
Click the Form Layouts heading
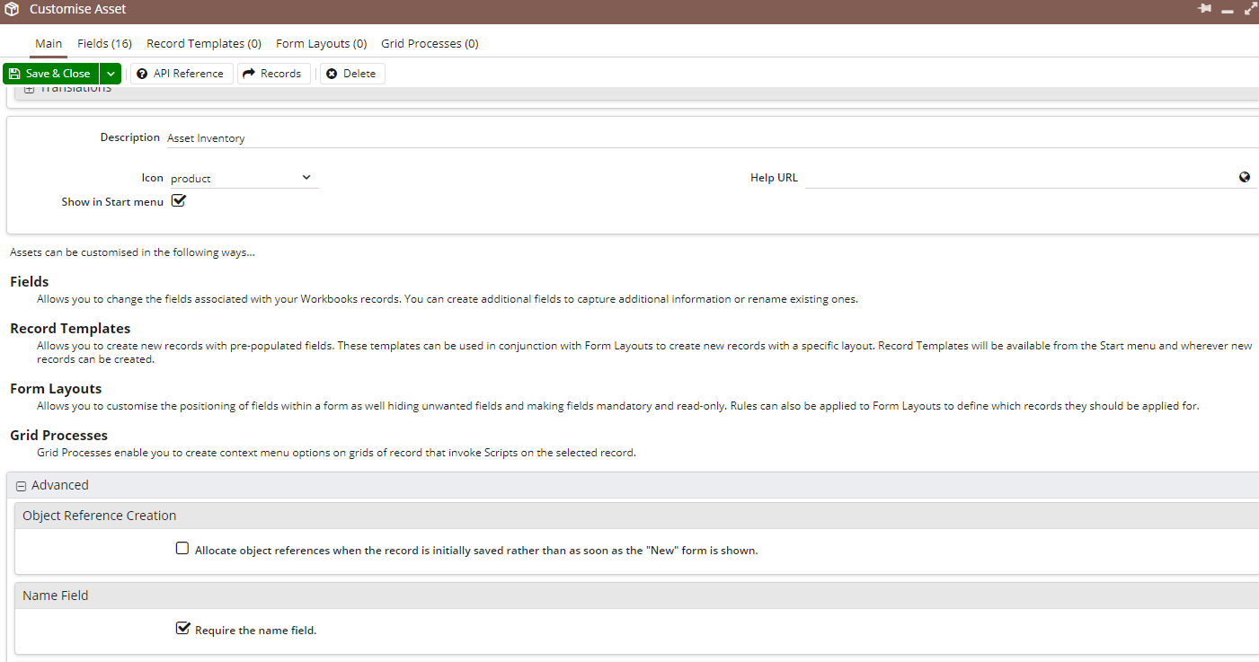[56, 388]
